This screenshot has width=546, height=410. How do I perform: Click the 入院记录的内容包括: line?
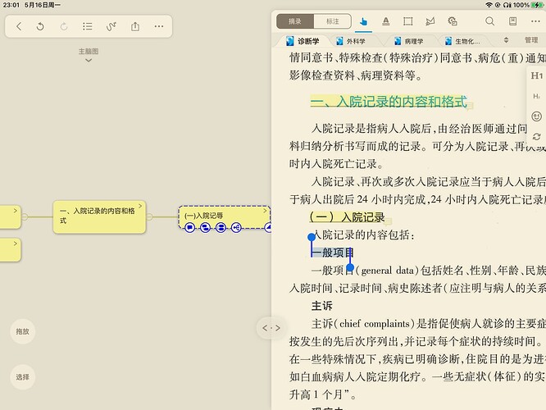pyautogui.click(x=363, y=235)
